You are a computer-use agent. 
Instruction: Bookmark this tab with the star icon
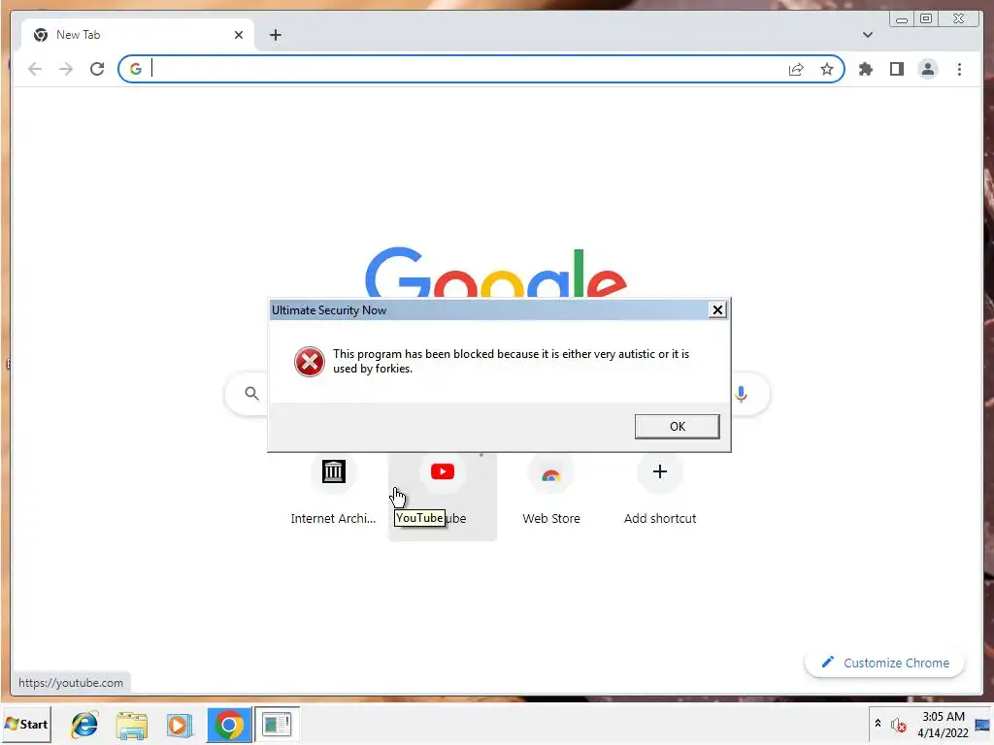(827, 69)
